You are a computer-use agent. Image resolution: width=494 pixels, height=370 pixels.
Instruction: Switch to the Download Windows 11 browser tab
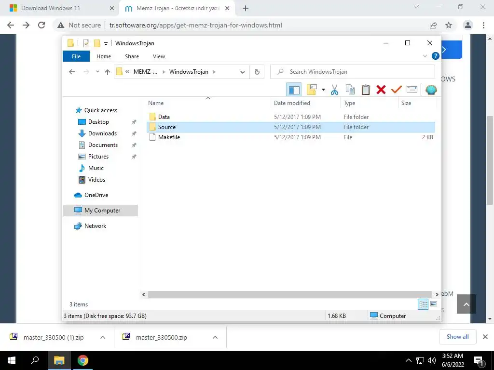click(50, 8)
